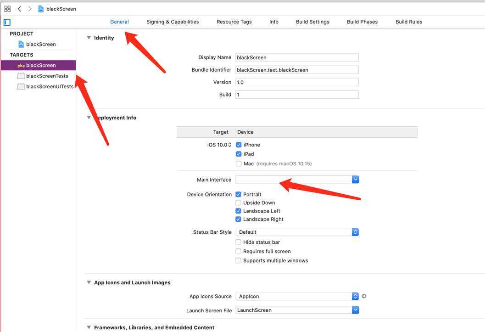485x332 pixels.
Task: Collapse the Identity section
Action: (x=89, y=38)
